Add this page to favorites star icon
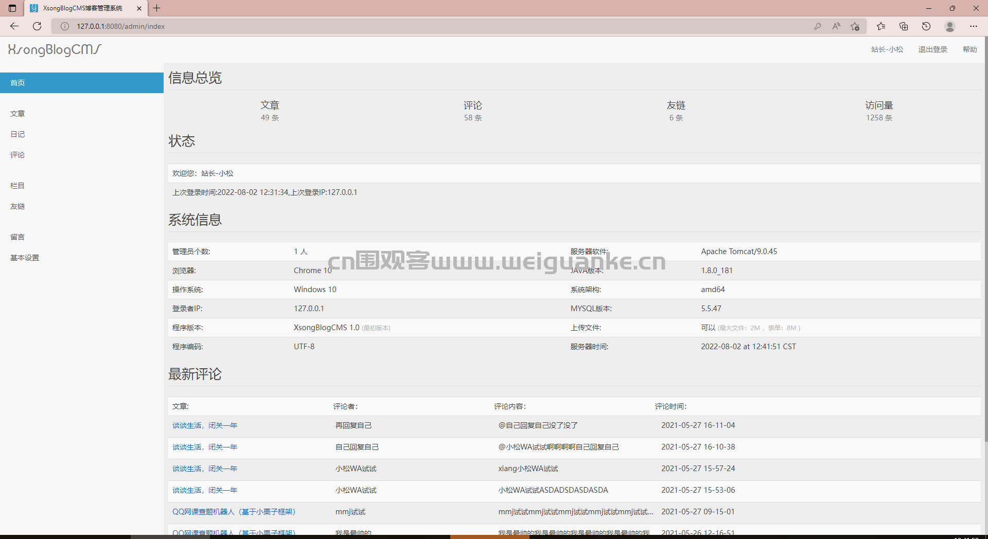This screenshot has width=988, height=539. pyautogui.click(x=855, y=26)
